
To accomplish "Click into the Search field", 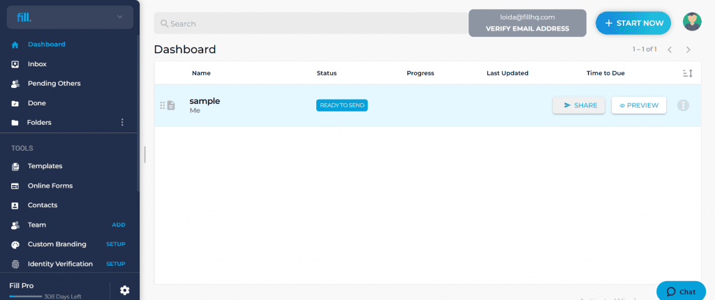I will point(311,23).
